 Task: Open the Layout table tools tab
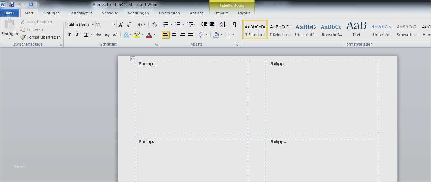pyautogui.click(x=244, y=13)
